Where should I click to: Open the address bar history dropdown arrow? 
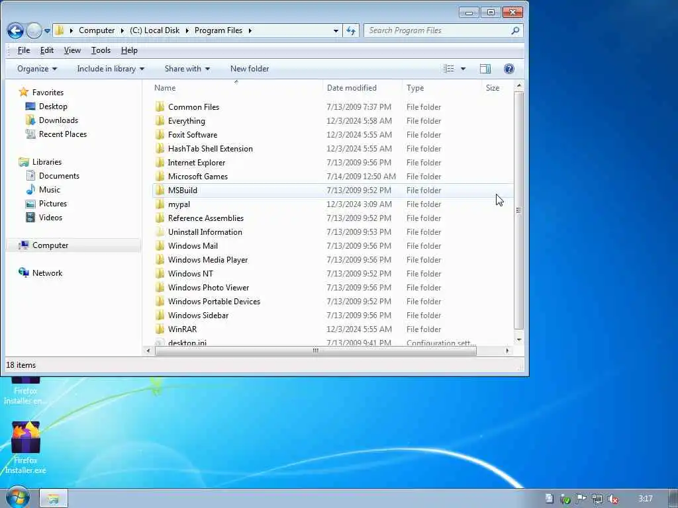click(x=336, y=30)
